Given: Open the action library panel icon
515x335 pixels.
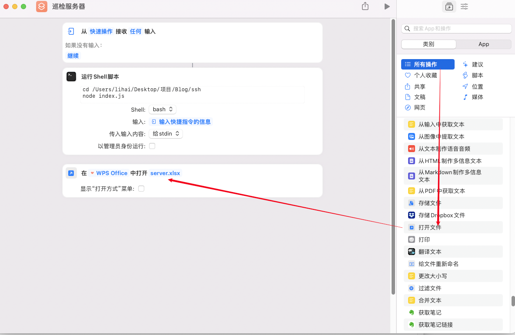Looking at the screenshot, I should [449, 7].
